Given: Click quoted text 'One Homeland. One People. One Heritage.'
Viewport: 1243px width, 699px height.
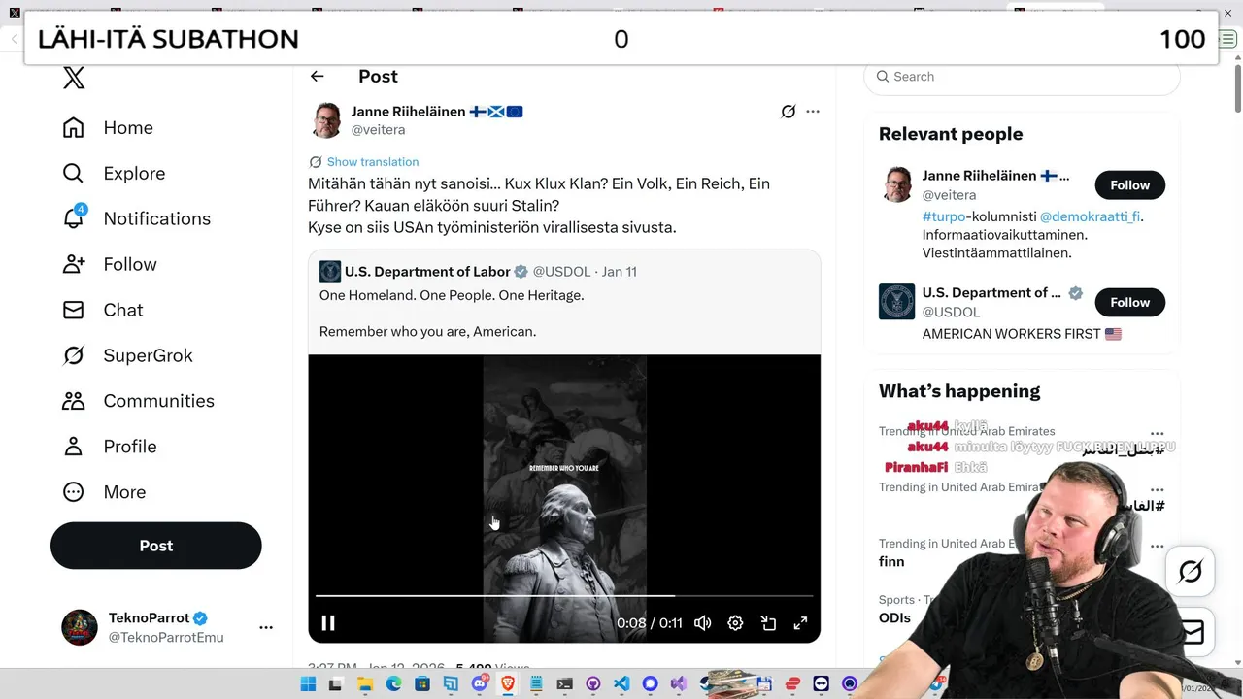Looking at the screenshot, I should tap(452, 295).
